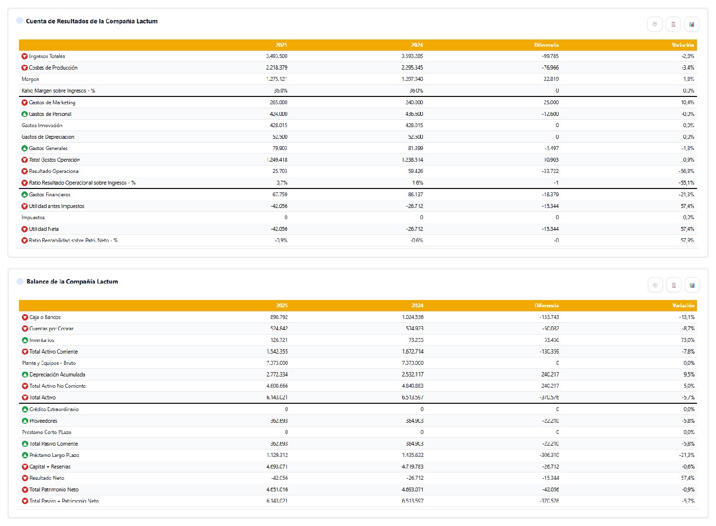Click the 2024 column header in the Balance table

[417, 306]
